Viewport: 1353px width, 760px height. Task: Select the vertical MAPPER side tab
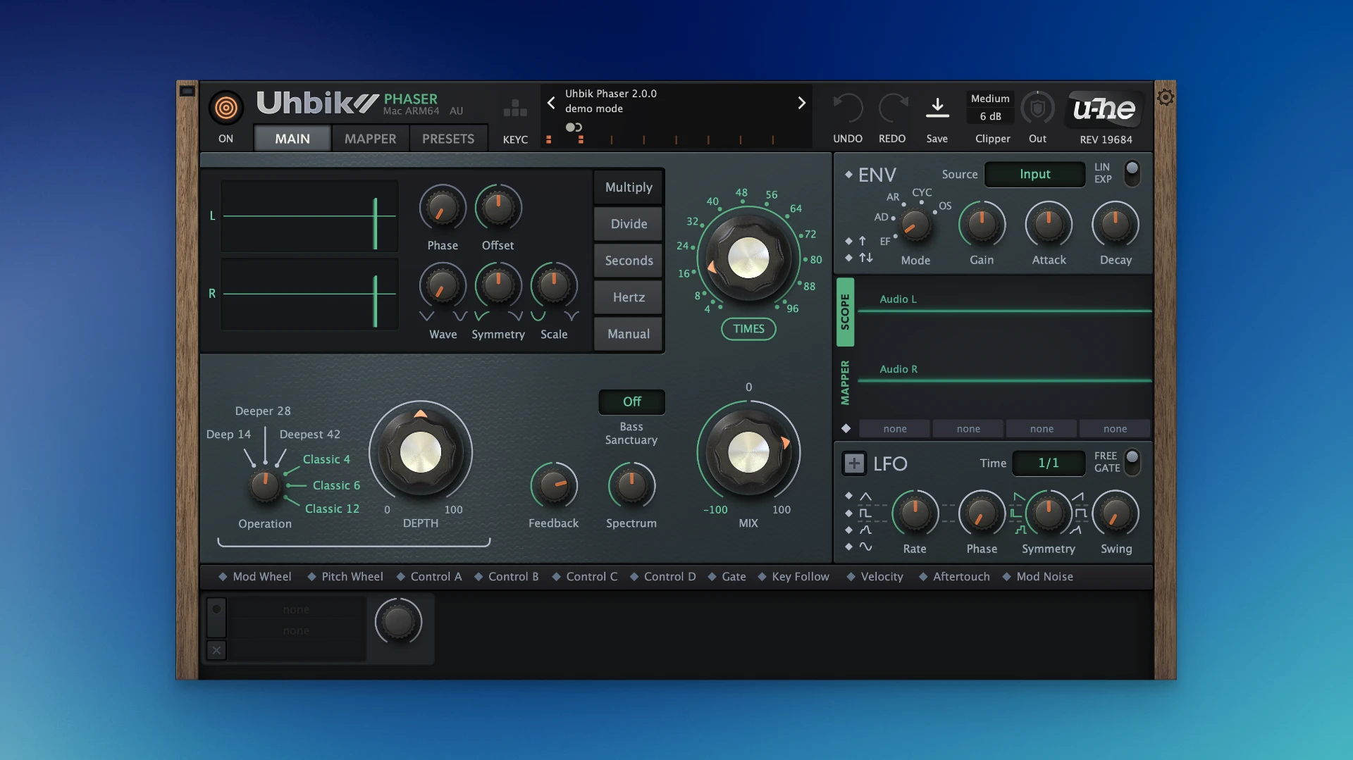(845, 383)
